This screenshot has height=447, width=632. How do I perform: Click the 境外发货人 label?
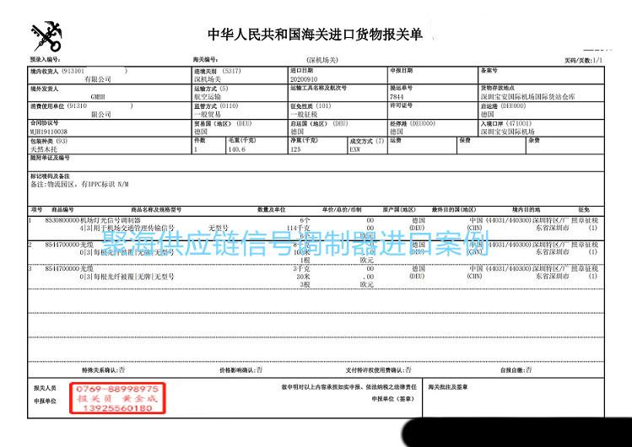45,89
